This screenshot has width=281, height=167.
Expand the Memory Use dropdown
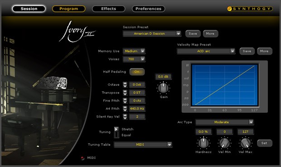tap(142, 51)
